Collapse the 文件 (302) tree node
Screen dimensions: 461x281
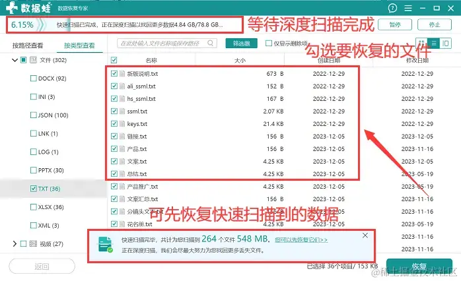click(x=15, y=60)
